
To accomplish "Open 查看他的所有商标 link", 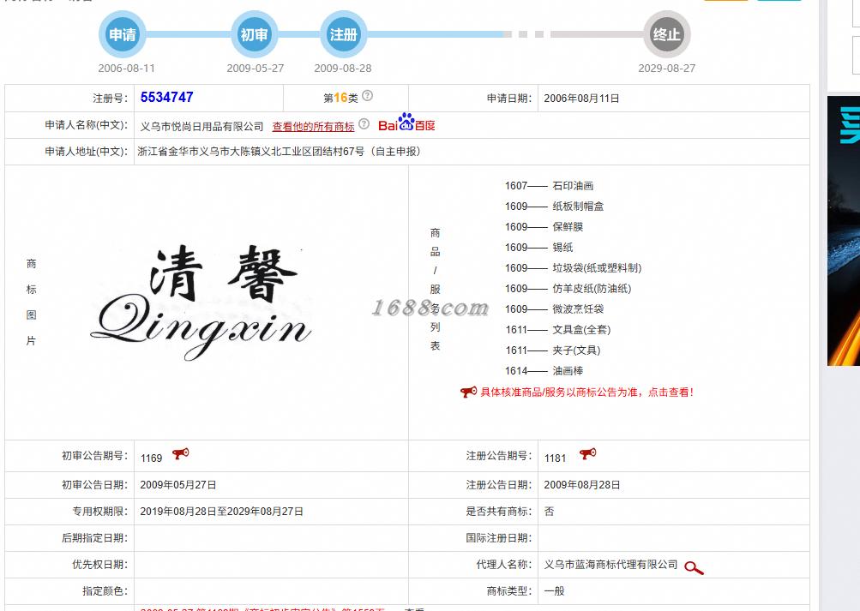I will pyautogui.click(x=313, y=126).
